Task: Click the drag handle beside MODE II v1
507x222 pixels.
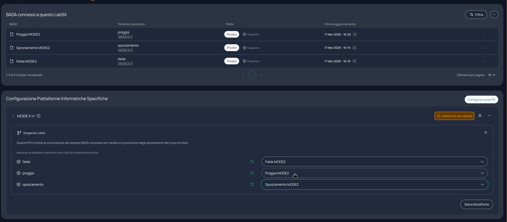Action: [13, 116]
